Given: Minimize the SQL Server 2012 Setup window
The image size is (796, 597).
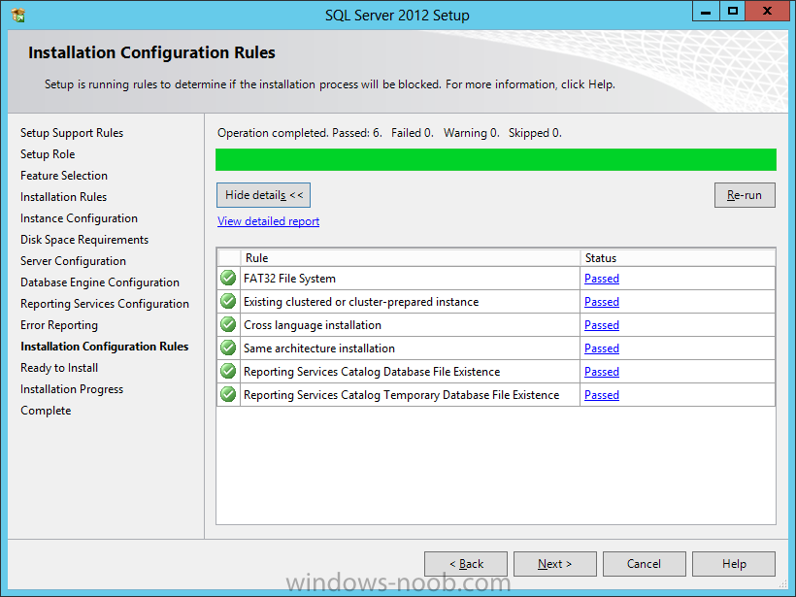Looking at the screenshot, I should pos(706,12).
